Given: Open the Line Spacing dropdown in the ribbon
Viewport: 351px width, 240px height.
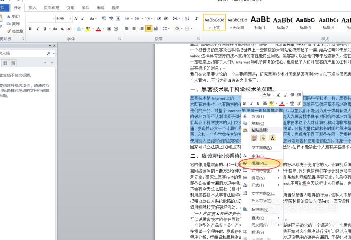Looking at the screenshot, I should (166, 28).
